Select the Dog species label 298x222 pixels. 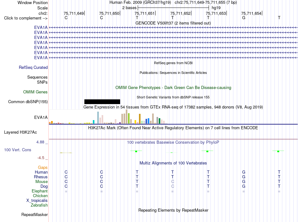point(44,186)
